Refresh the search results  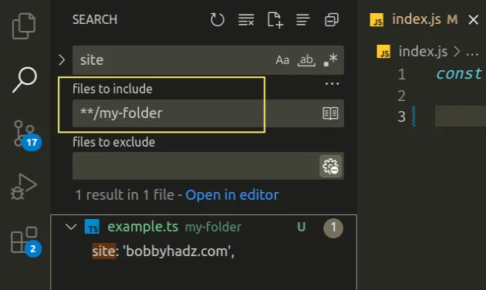click(217, 20)
